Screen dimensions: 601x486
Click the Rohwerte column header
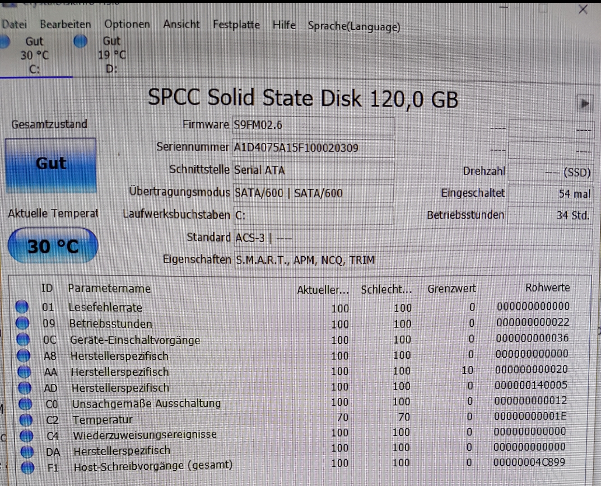(x=547, y=288)
